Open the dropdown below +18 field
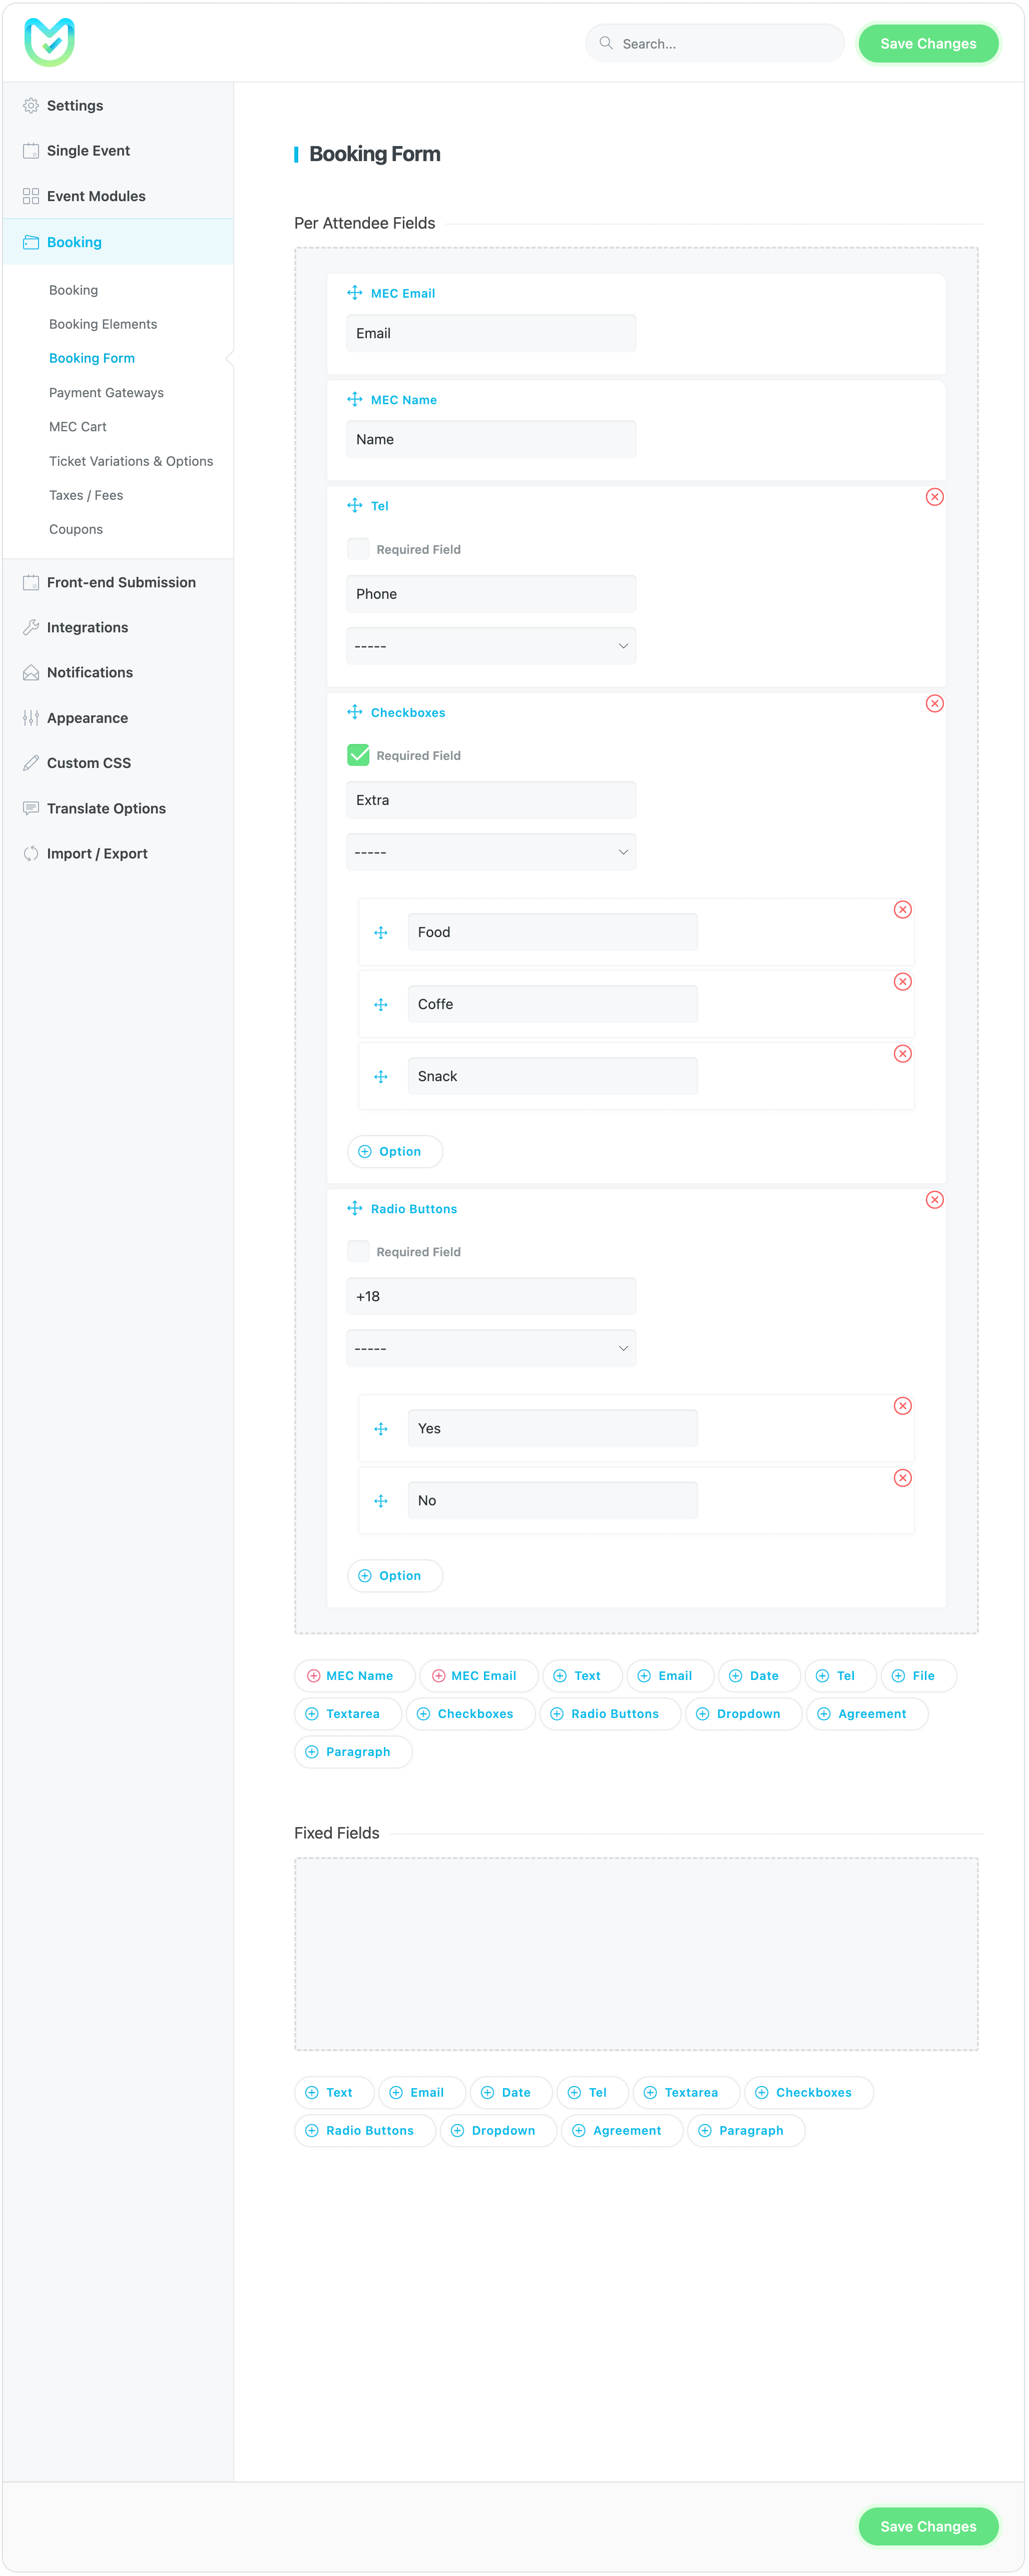Image resolution: width=1029 pixels, height=2576 pixels. click(491, 1348)
